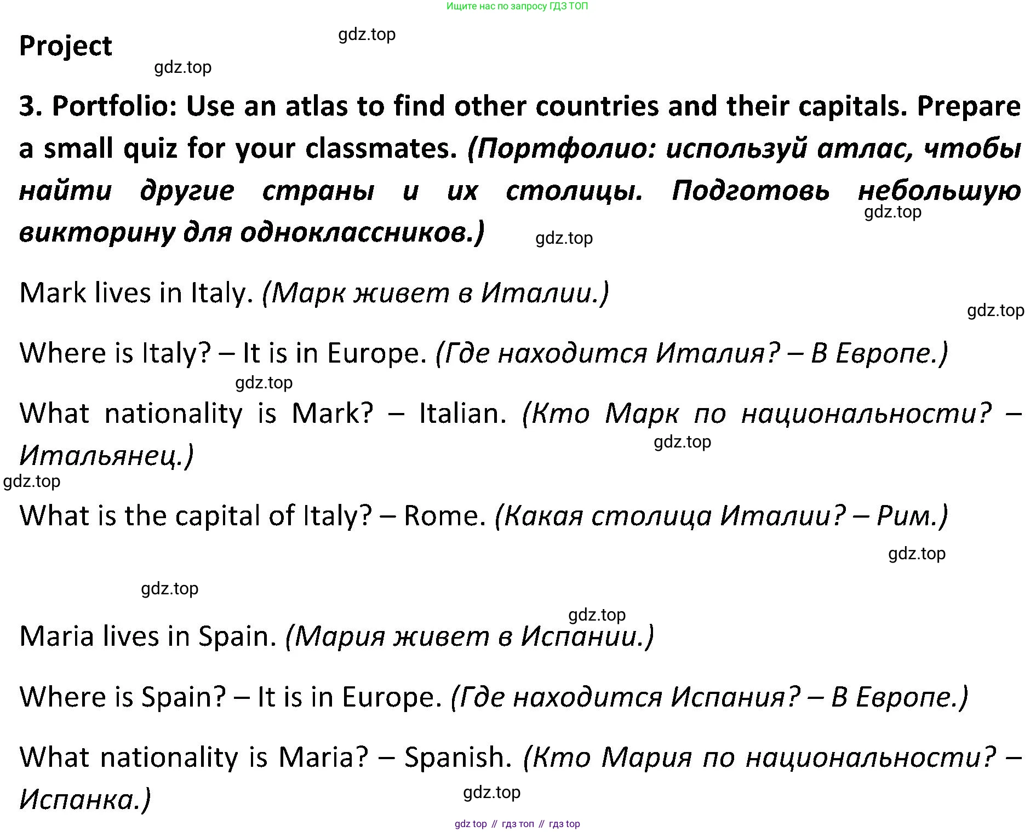Click the answer 'Rome' in the capital line
1036x832 pixels.
440,516
